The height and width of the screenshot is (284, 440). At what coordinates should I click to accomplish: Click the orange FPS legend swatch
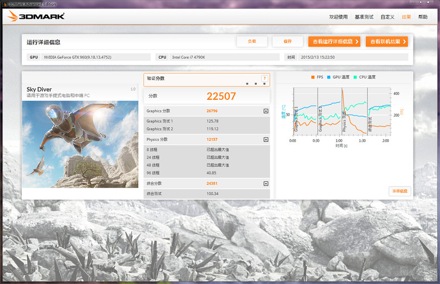[x=312, y=77]
